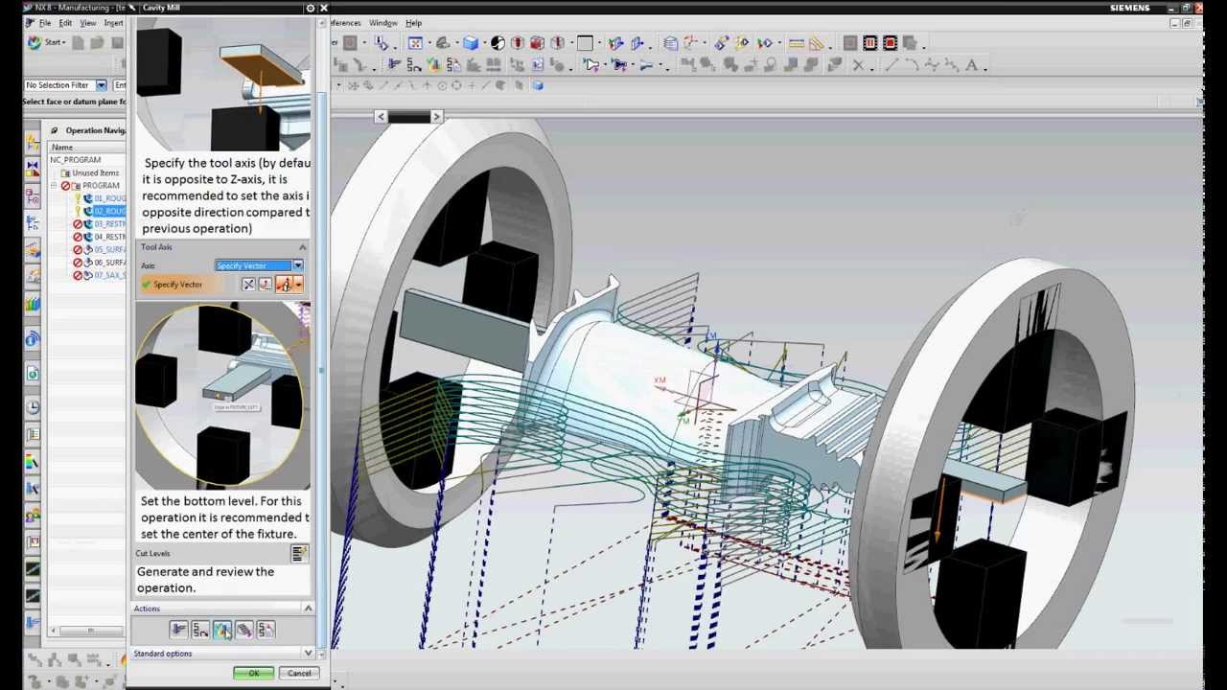Click the Name column header in navigator
This screenshot has width=1227, height=690.
coord(86,148)
